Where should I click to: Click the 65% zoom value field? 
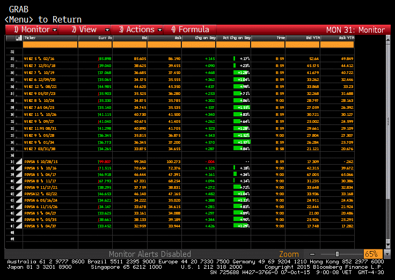pyautogui.click(x=373, y=254)
